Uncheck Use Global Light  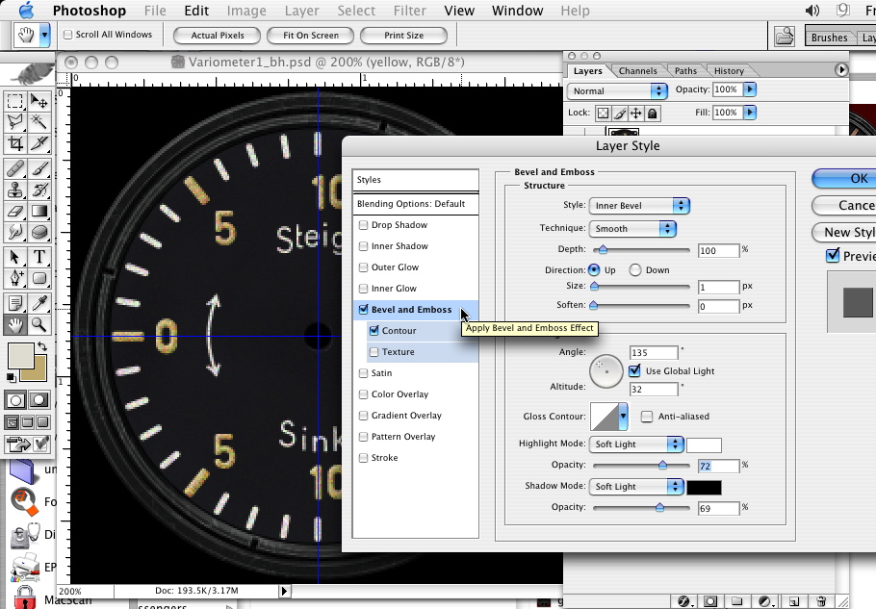coord(634,371)
